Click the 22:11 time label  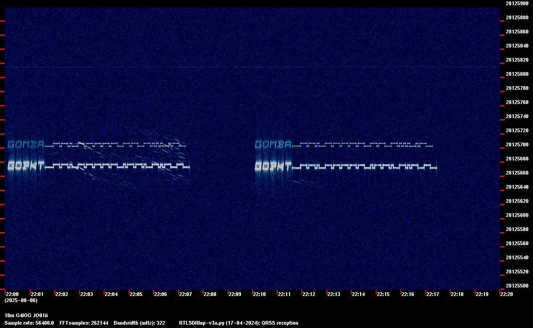pos(284,294)
